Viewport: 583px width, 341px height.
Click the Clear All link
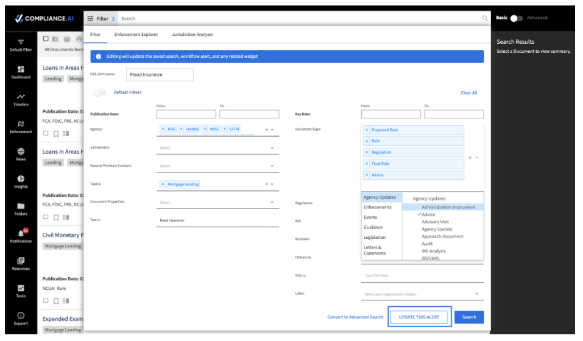click(x=469, y=93)
